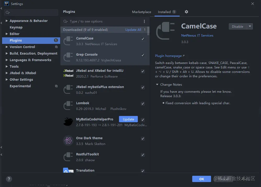Open the Experimental settings page
Screen dimensions: 261x187
click(x=20, y=86)
